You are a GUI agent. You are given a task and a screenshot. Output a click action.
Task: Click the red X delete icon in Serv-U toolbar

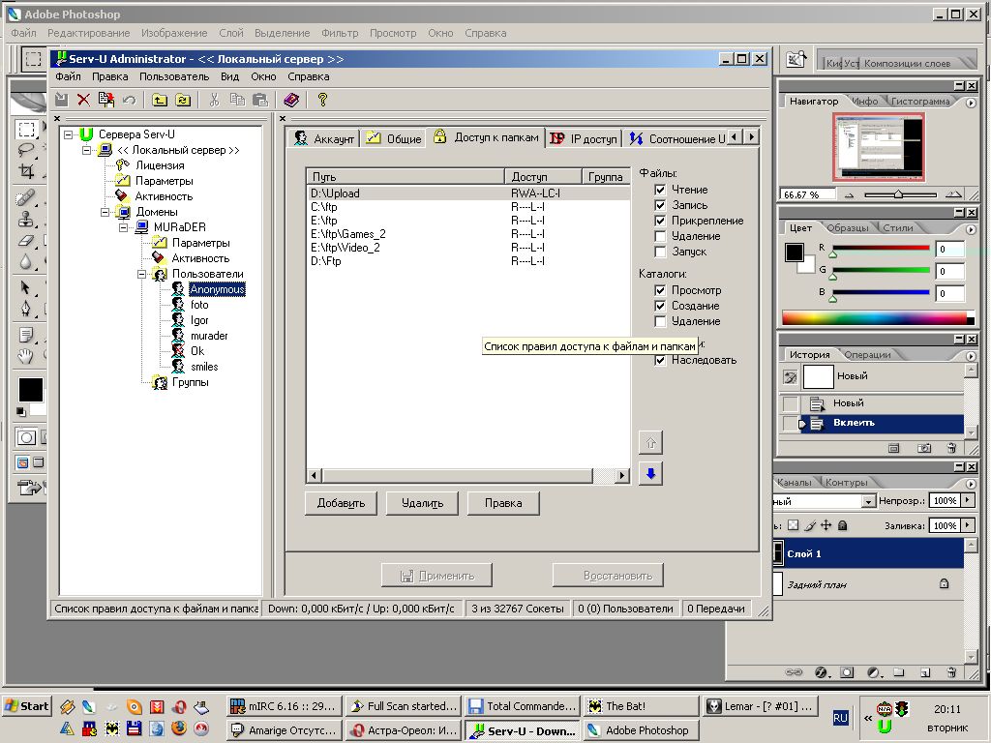tap(83, 100)
